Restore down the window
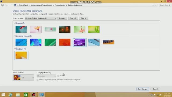The image size is (172, 97). point(165,1)
